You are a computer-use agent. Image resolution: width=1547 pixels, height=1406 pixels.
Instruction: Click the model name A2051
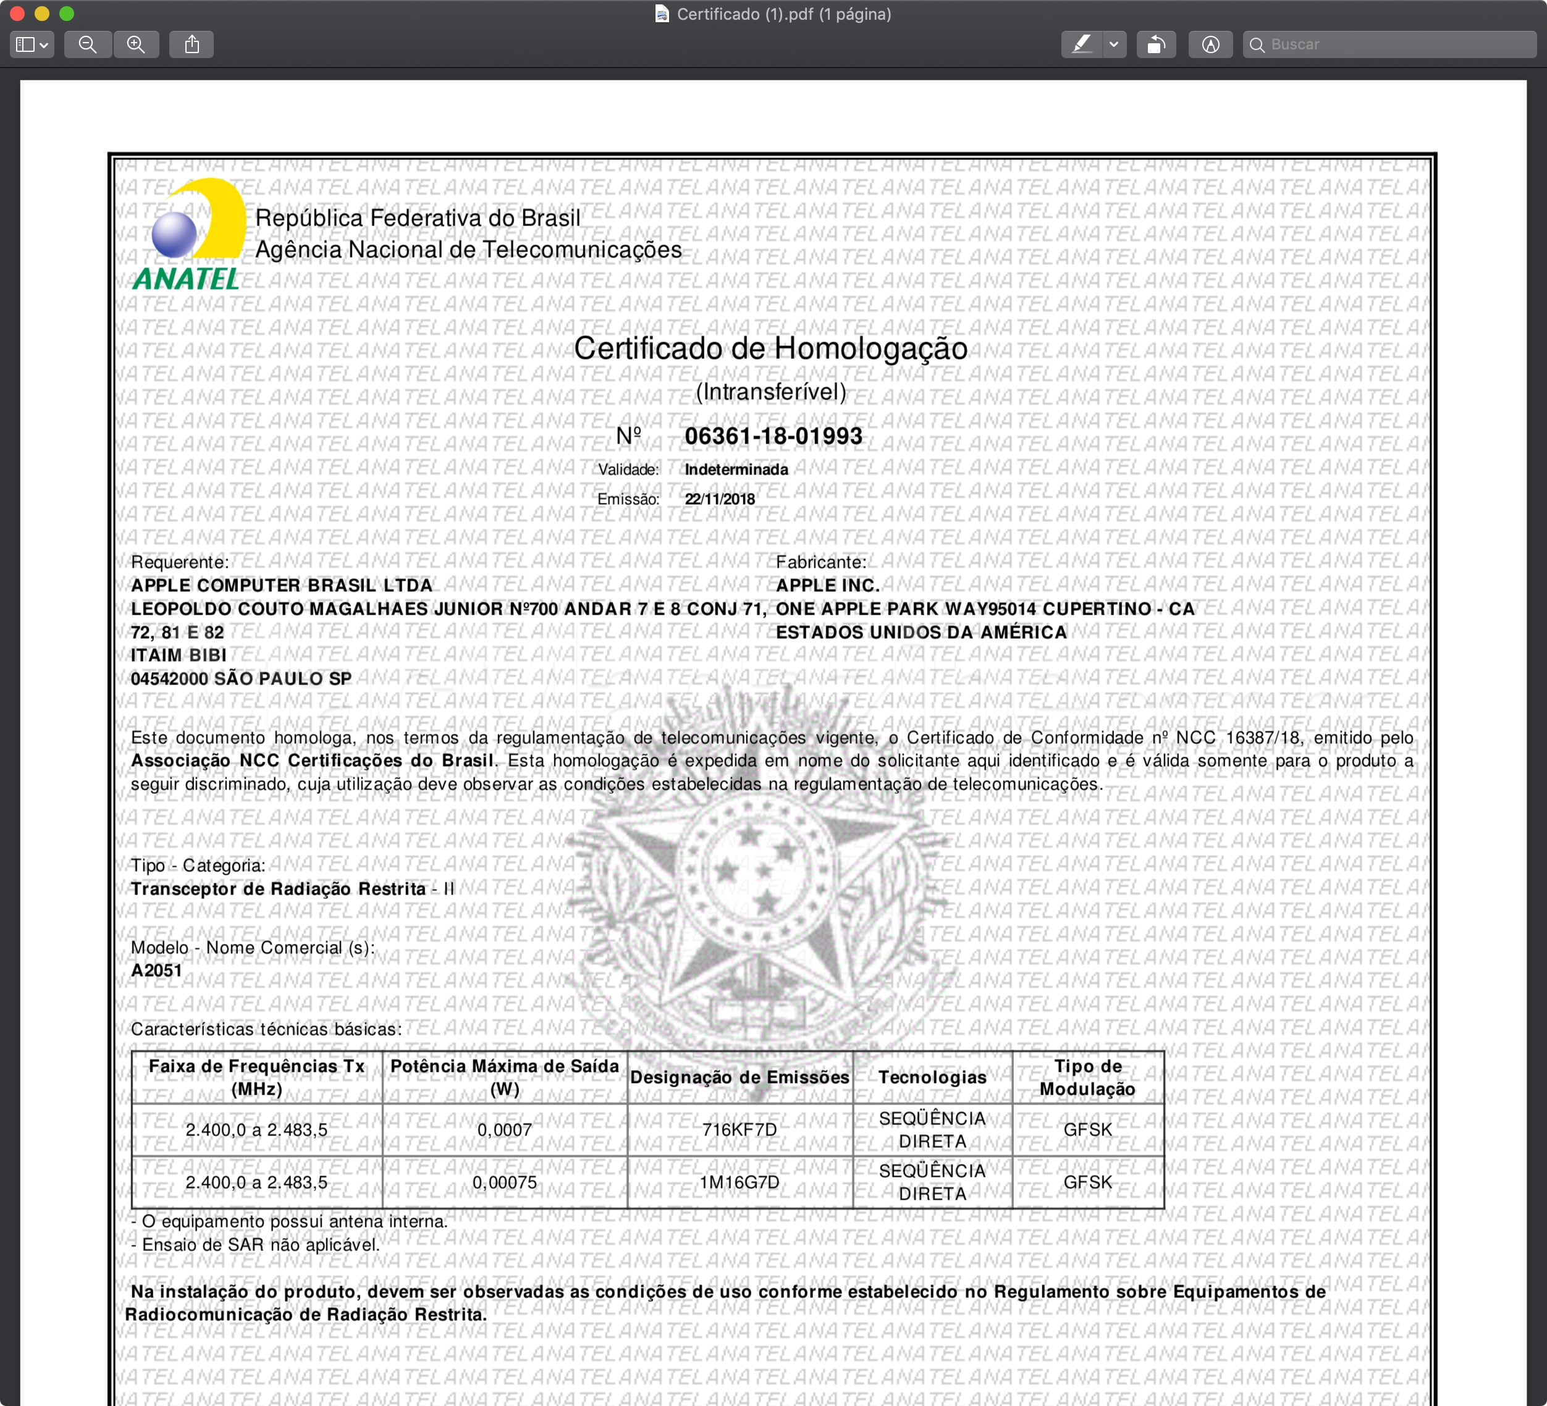156,970
